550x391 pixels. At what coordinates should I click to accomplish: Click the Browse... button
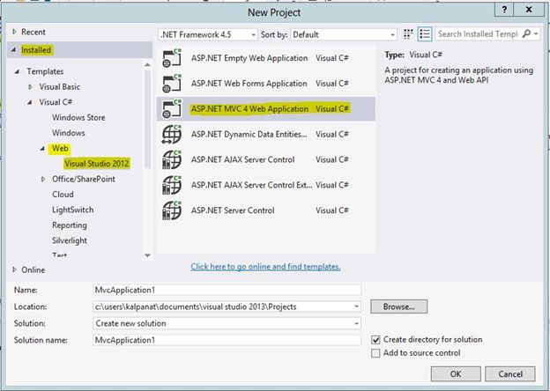pyautogui.click(x=398, y=306)
